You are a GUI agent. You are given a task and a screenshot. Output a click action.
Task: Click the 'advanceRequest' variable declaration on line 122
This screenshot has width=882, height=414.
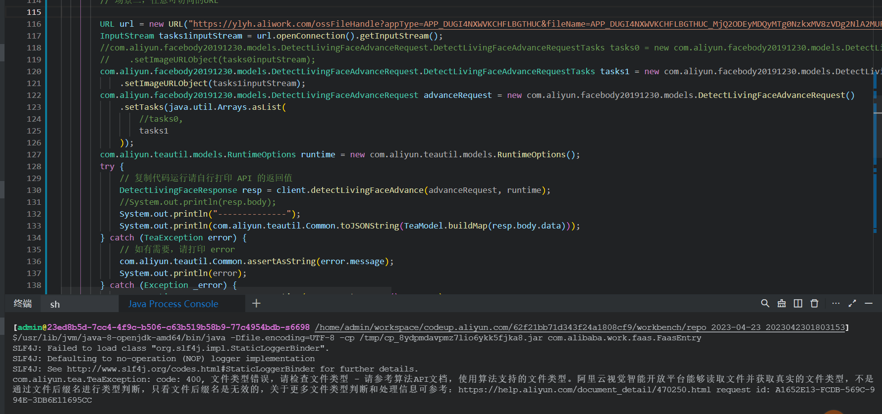[458, 95]
